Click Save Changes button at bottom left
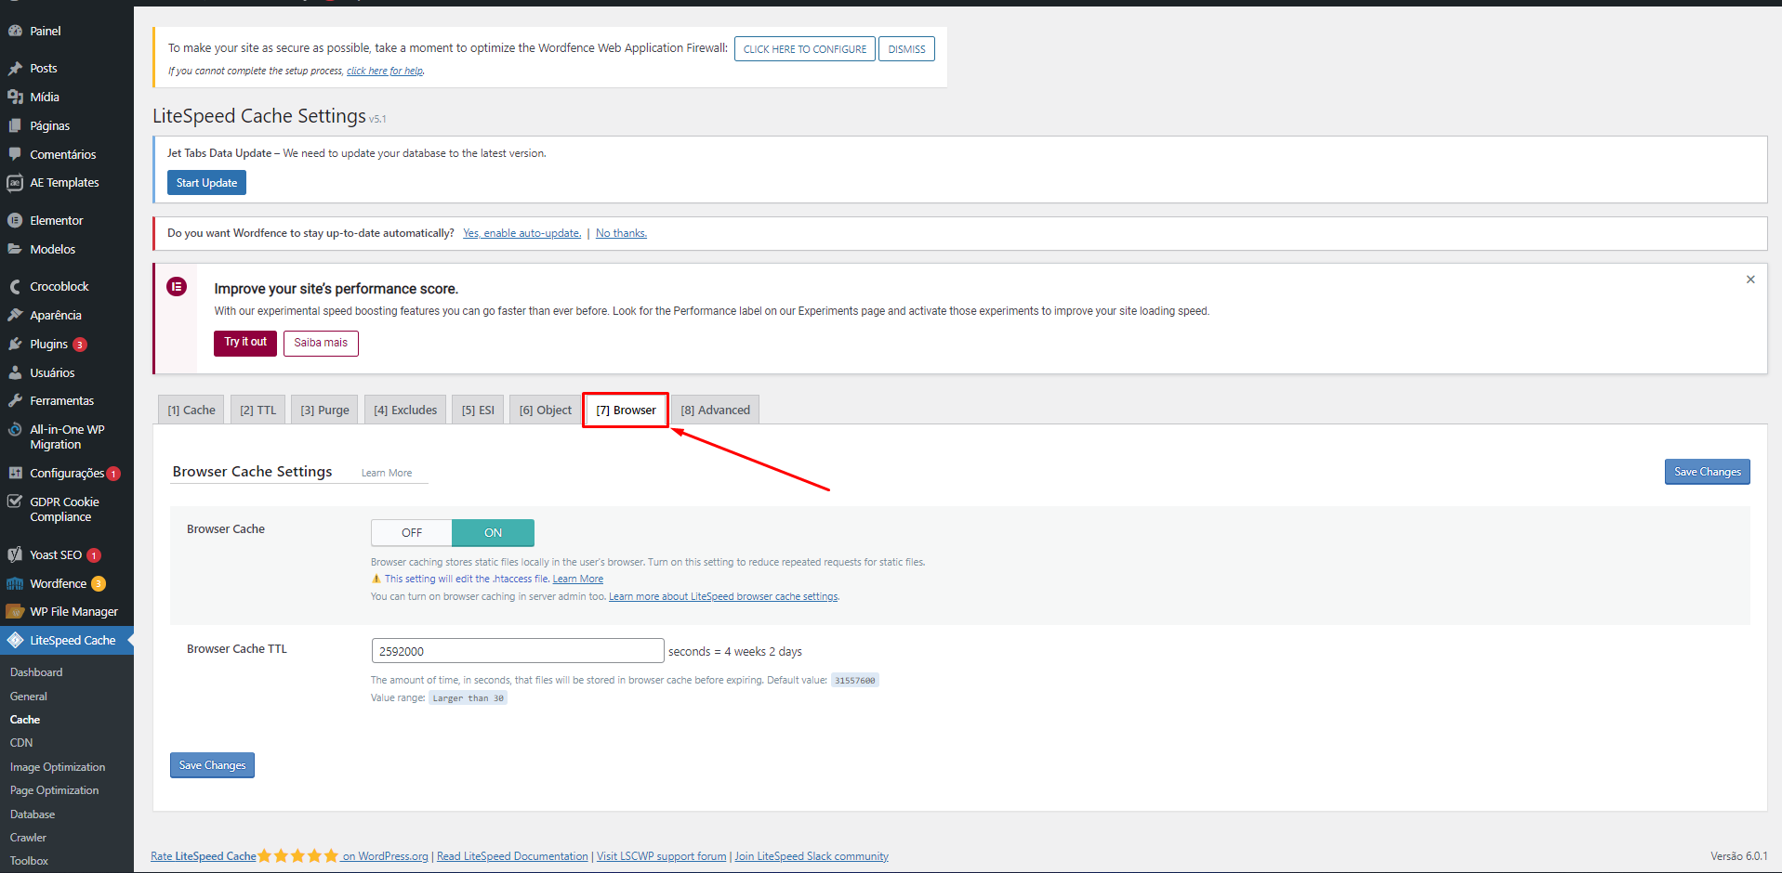Viewport: 1782px width, 873px height. coord(212,765)
